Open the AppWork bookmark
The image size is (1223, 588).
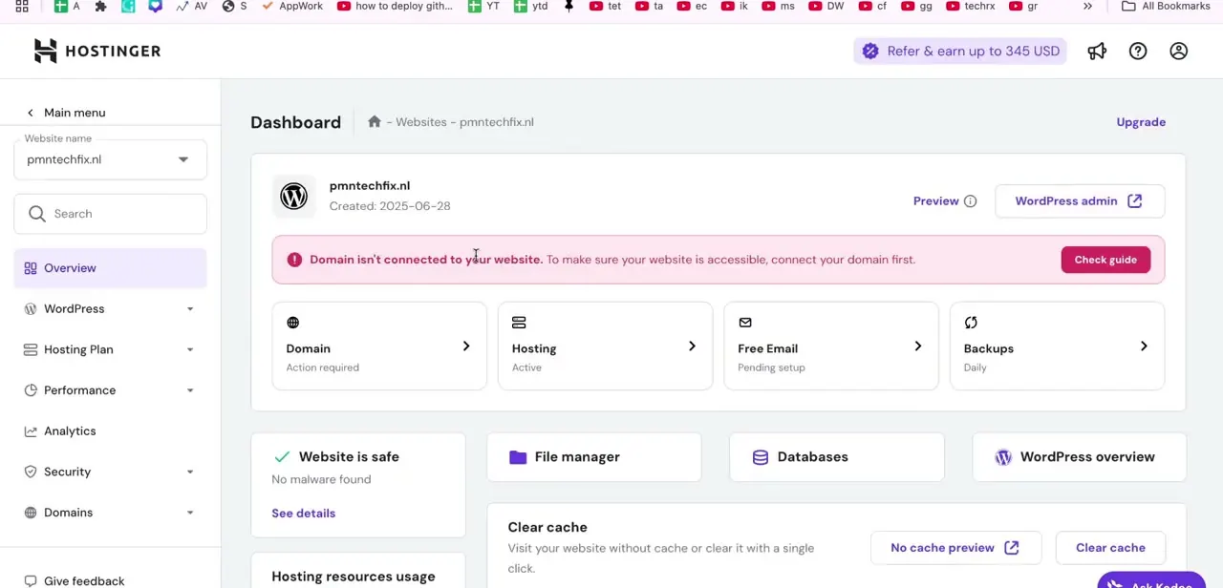290,6
